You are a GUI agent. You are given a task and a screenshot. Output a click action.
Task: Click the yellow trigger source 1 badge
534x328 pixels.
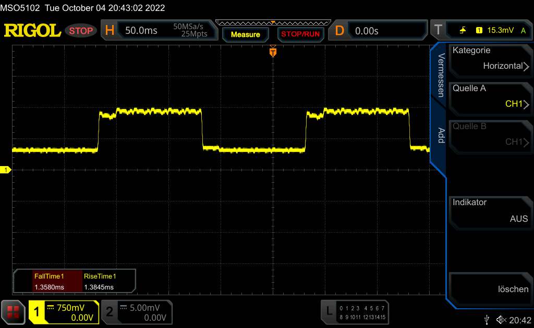(479, 30)
